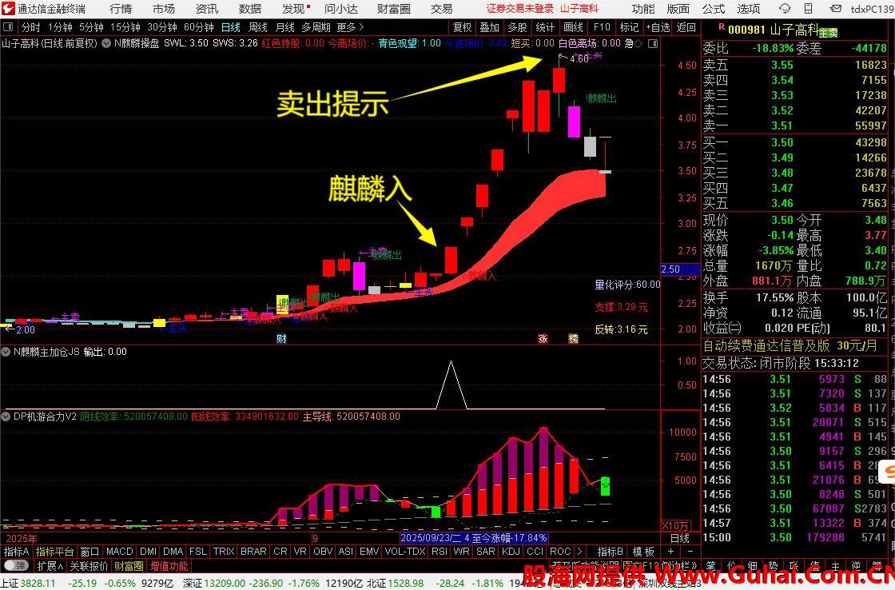Click the 窗口 indicator bar button
The width and height of the screenshot is (895, 590).
(89, 552)
